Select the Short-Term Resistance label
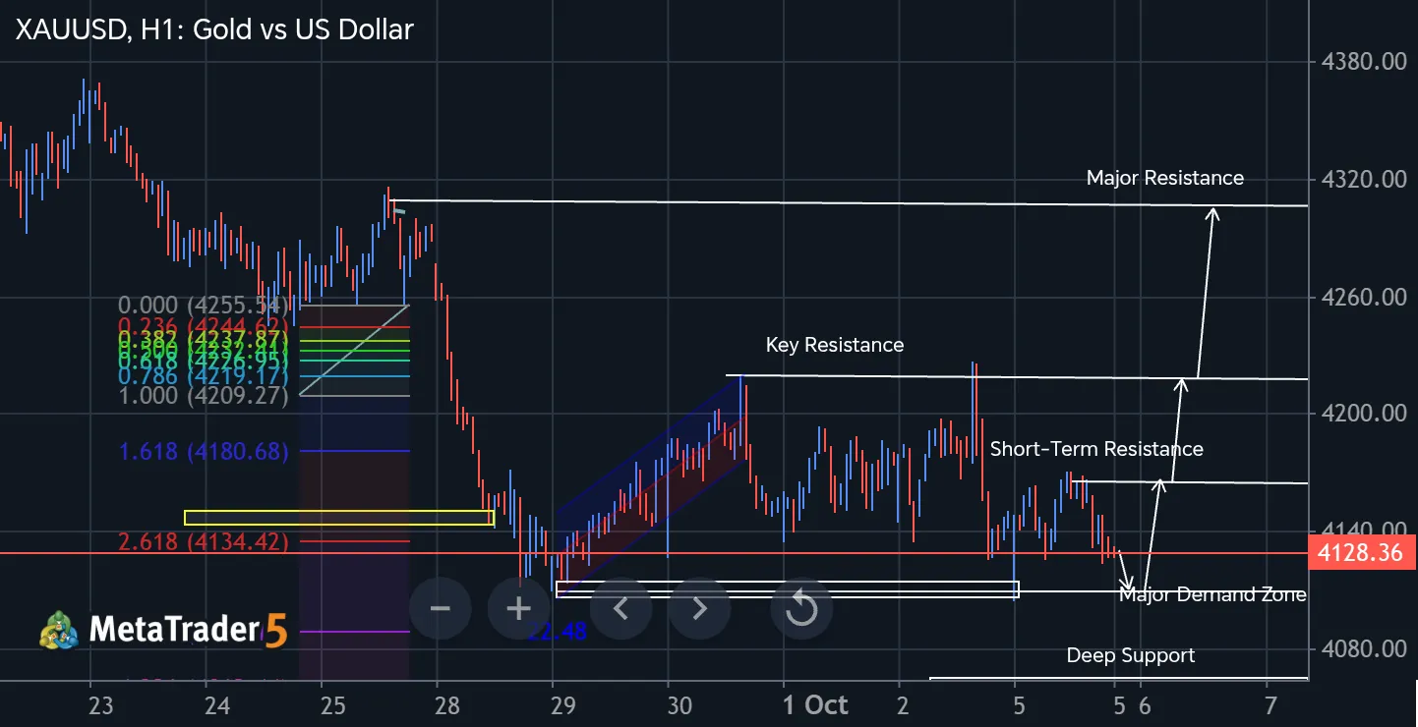Image resolution: width=1418 pixels, height=727 pixels. (x=1096, y=449)
